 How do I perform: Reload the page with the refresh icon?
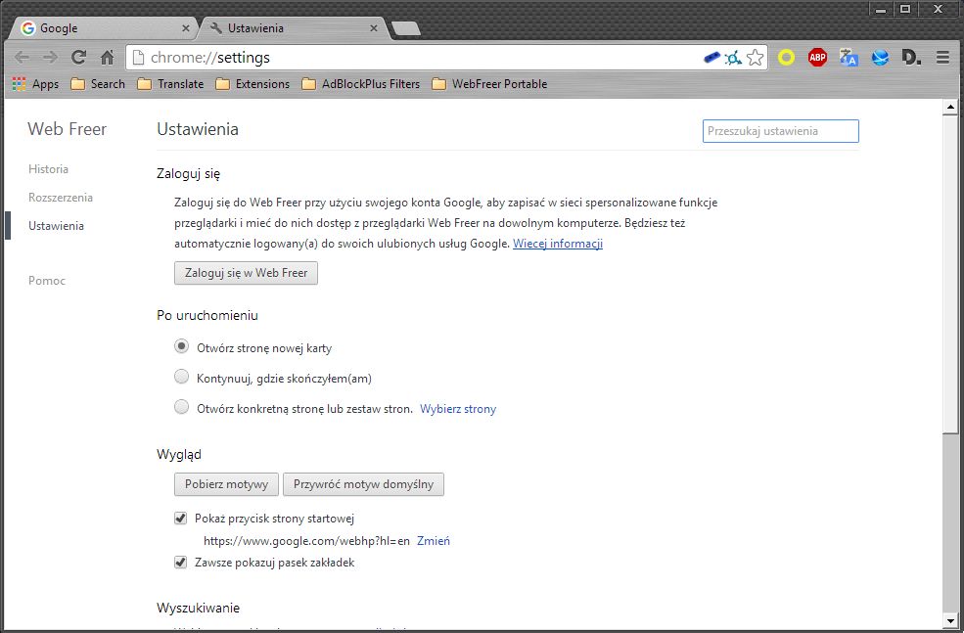click(x=78, y=58)
